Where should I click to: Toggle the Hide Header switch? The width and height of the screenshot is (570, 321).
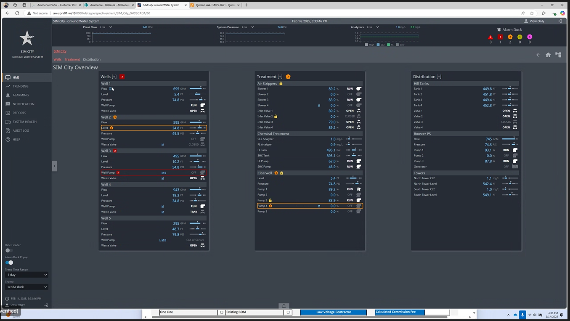coord(9,250)
